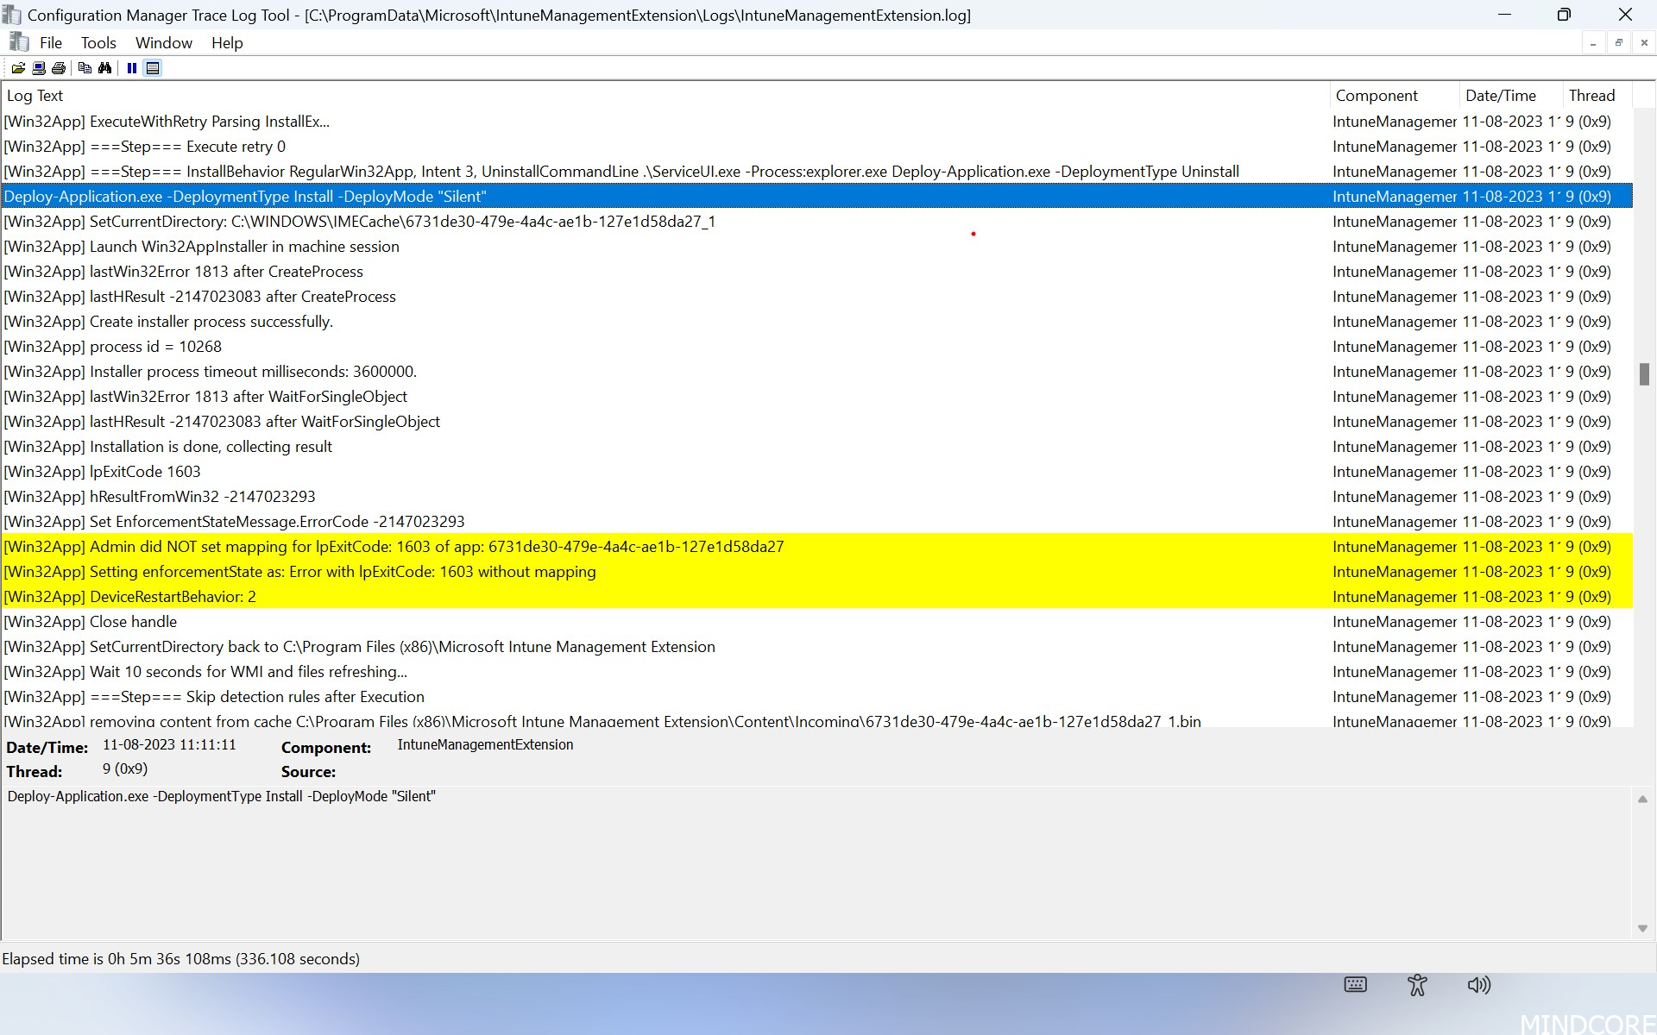Copy the selected entry using copy icon
The width and height of the screenshot is (1657, 1035).
click(x=85, y=68)
